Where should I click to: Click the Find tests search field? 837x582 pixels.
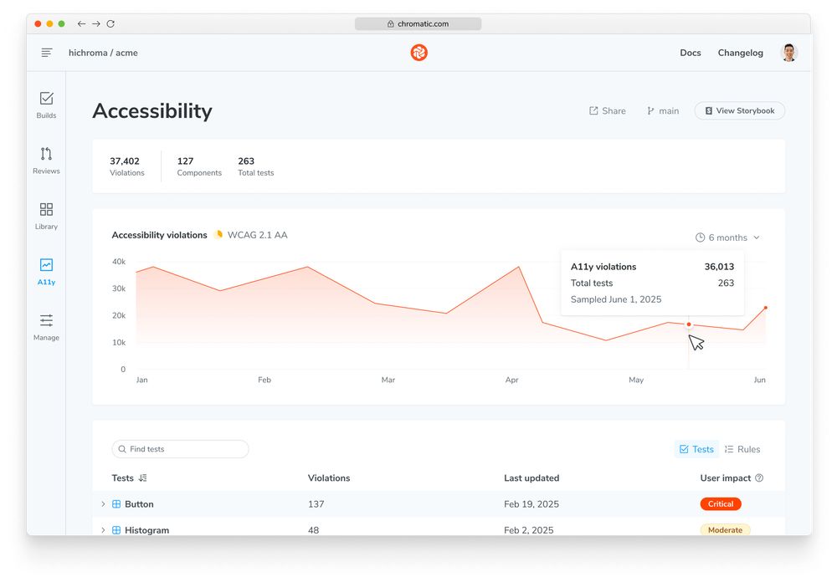tap(181, 449)
